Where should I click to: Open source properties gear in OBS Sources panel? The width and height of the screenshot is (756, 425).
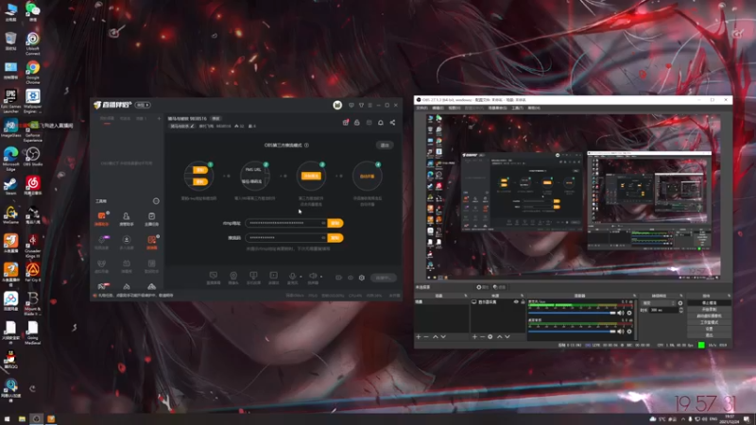coord(490,337)
